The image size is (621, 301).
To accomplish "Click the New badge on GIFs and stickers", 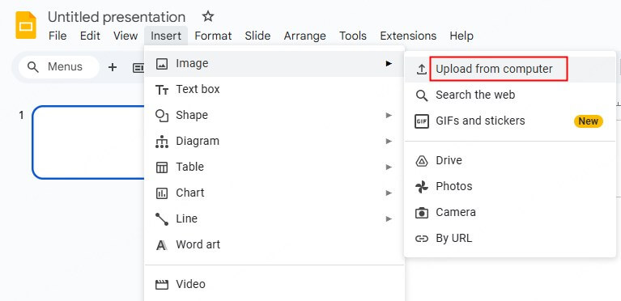I will (588, 121).
